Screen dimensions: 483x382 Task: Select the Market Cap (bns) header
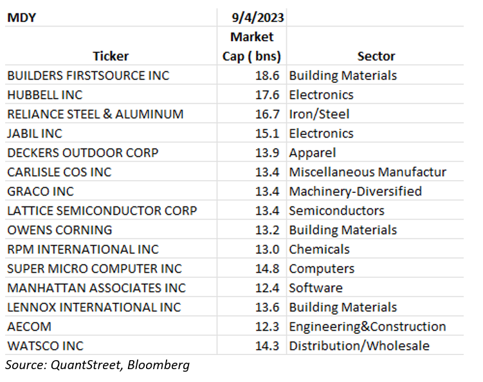coord(252,46)
